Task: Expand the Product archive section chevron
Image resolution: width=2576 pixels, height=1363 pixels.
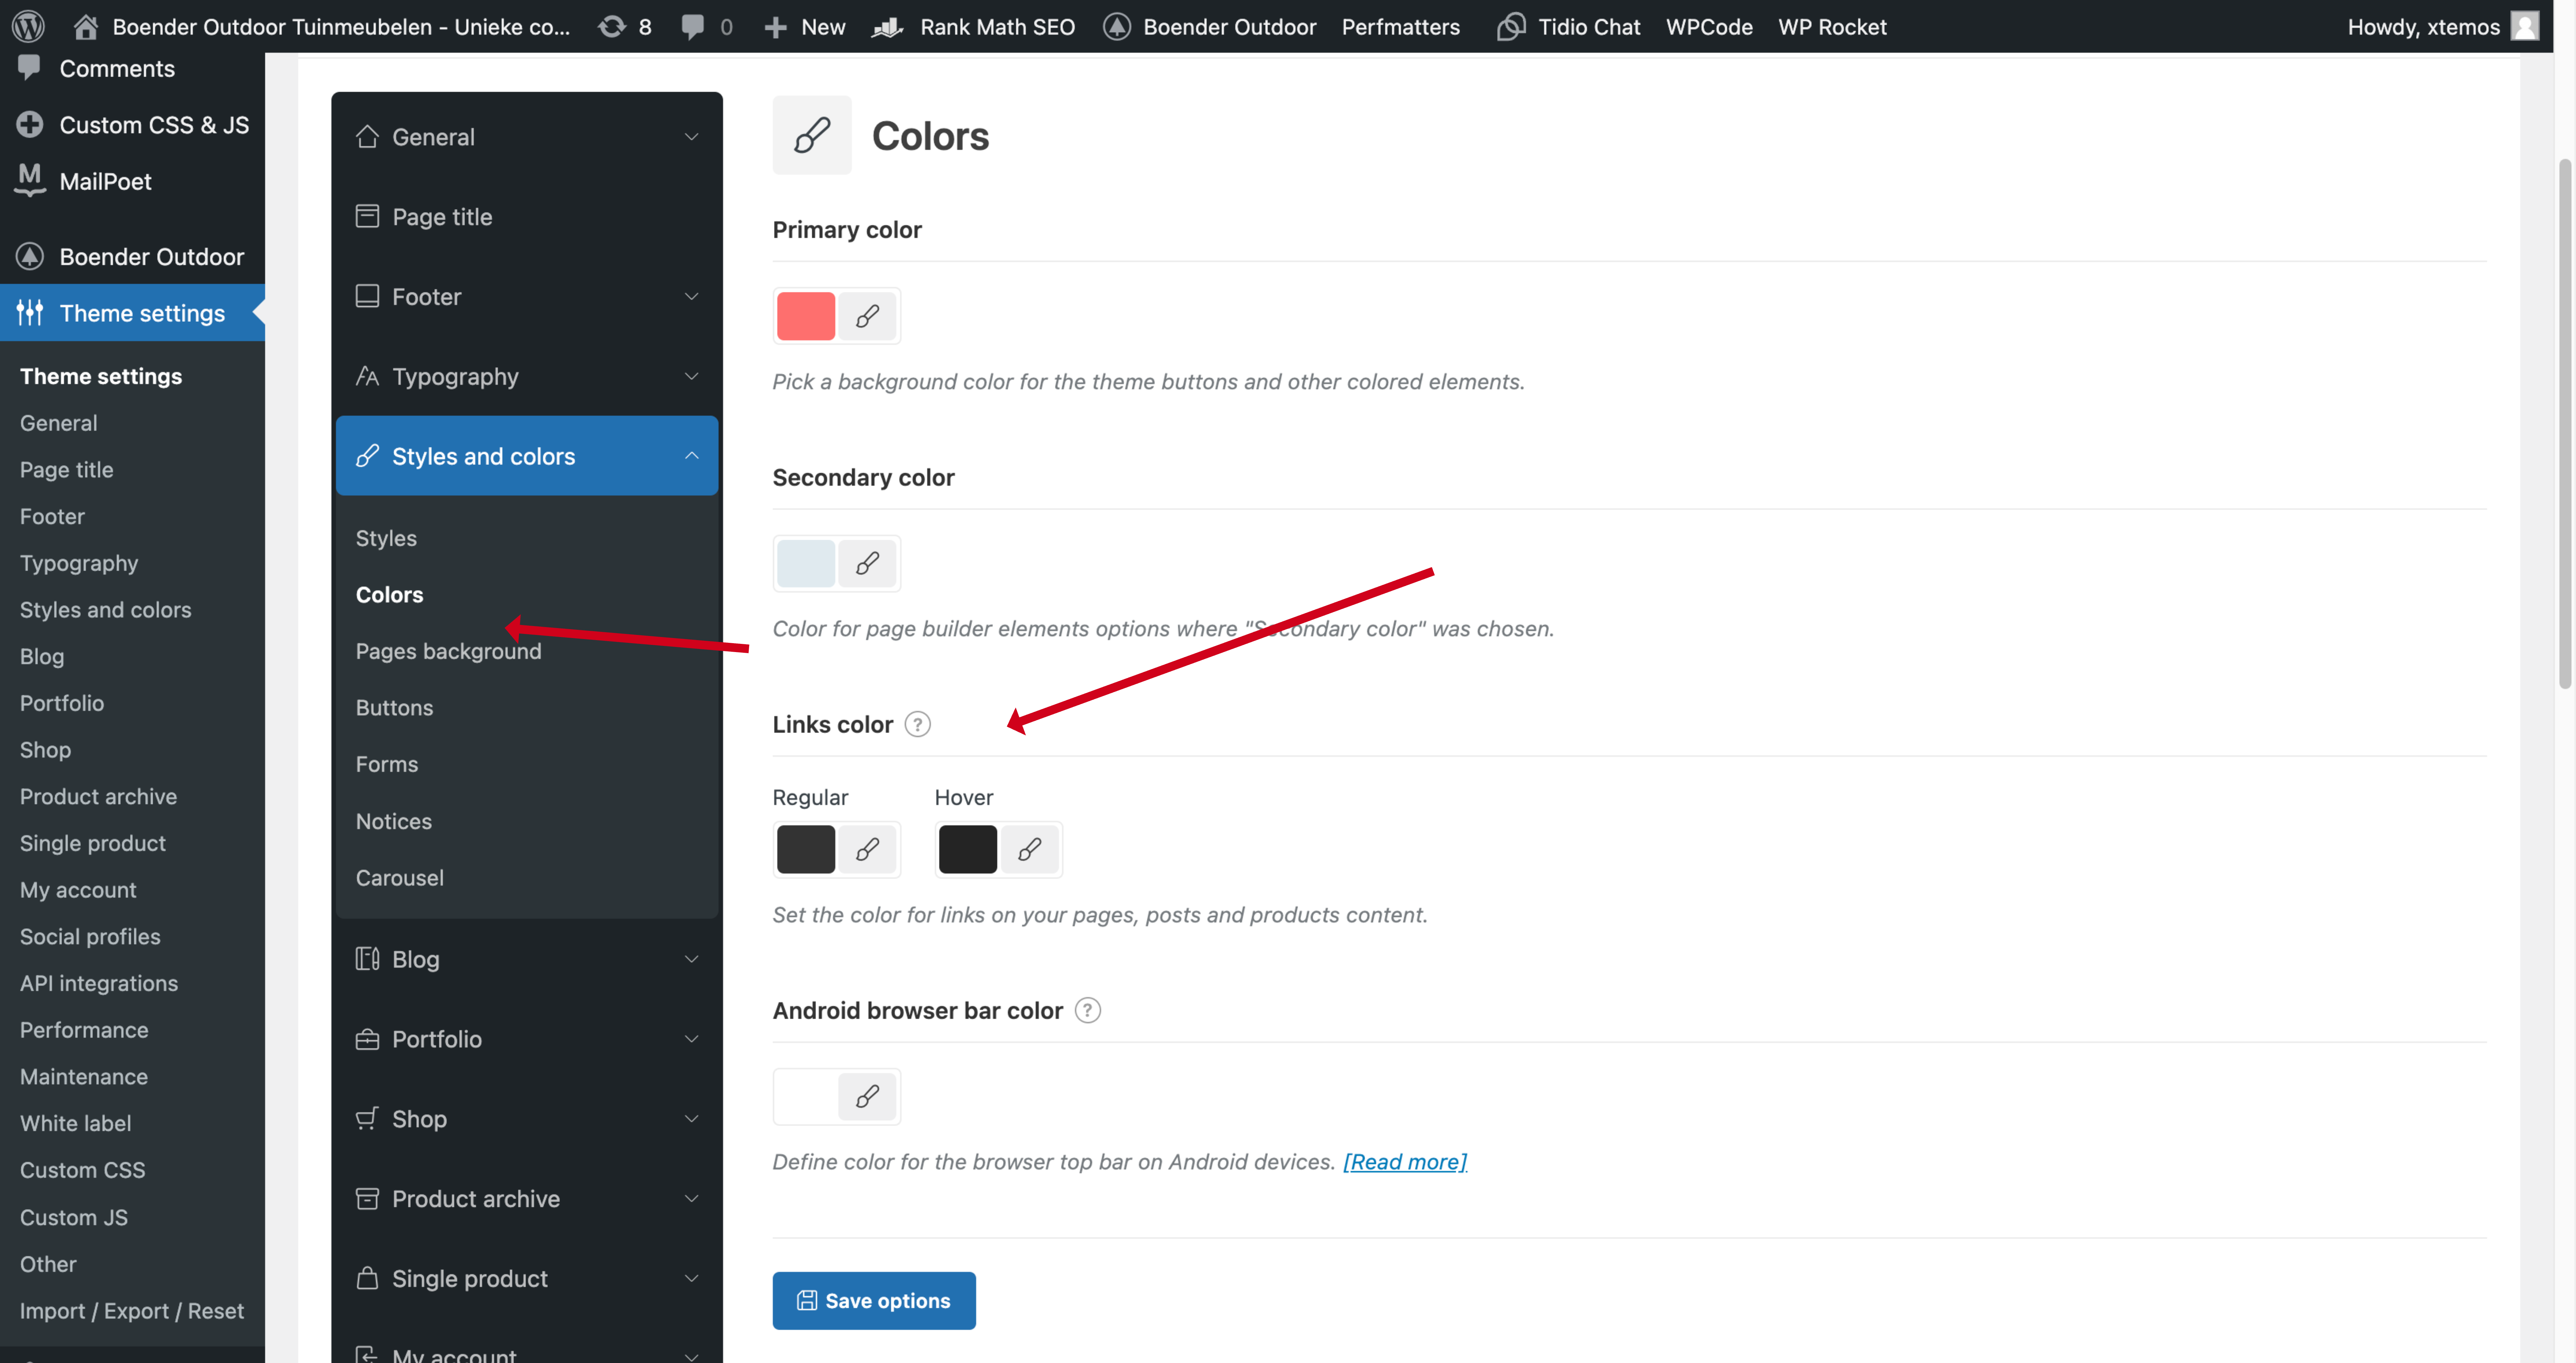Action: [691, 1198]
